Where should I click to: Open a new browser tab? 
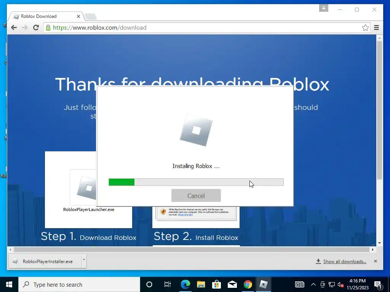(x=91, y=17)
